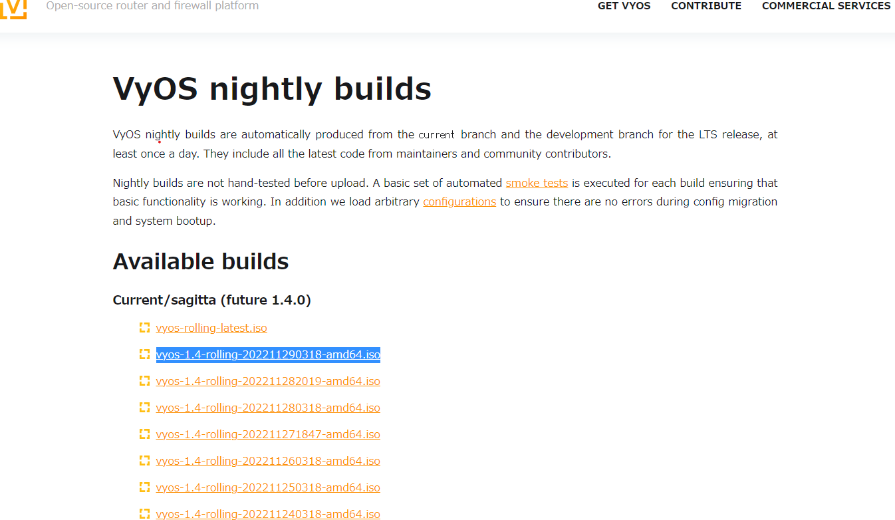Follow the configurations link
Viewport: 895px width, 520px height.
point(459,201)
